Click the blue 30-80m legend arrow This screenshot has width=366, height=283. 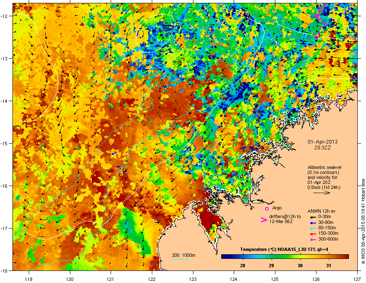313,223
